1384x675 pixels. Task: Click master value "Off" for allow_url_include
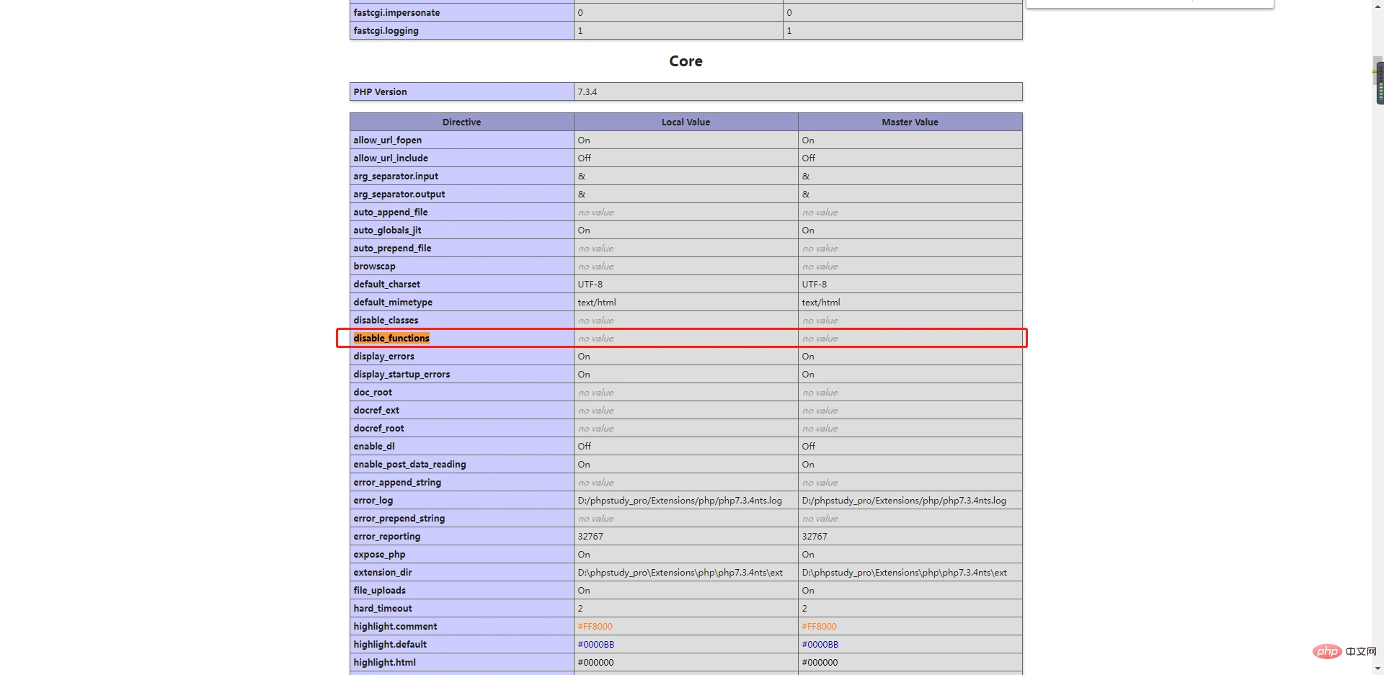click(809, 158)
